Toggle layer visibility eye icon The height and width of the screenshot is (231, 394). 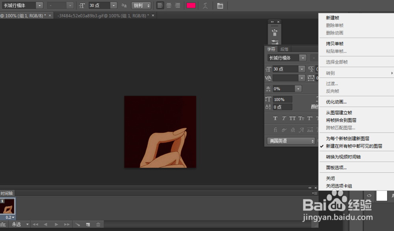click(x=369, y=195)
